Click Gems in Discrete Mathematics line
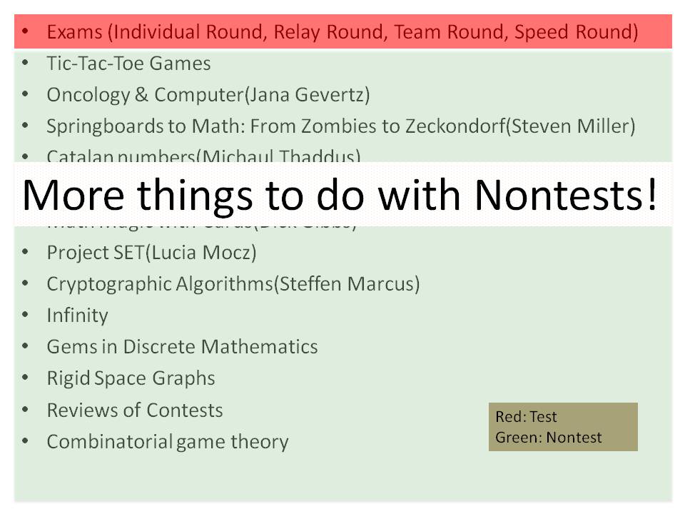 [182, 347]
